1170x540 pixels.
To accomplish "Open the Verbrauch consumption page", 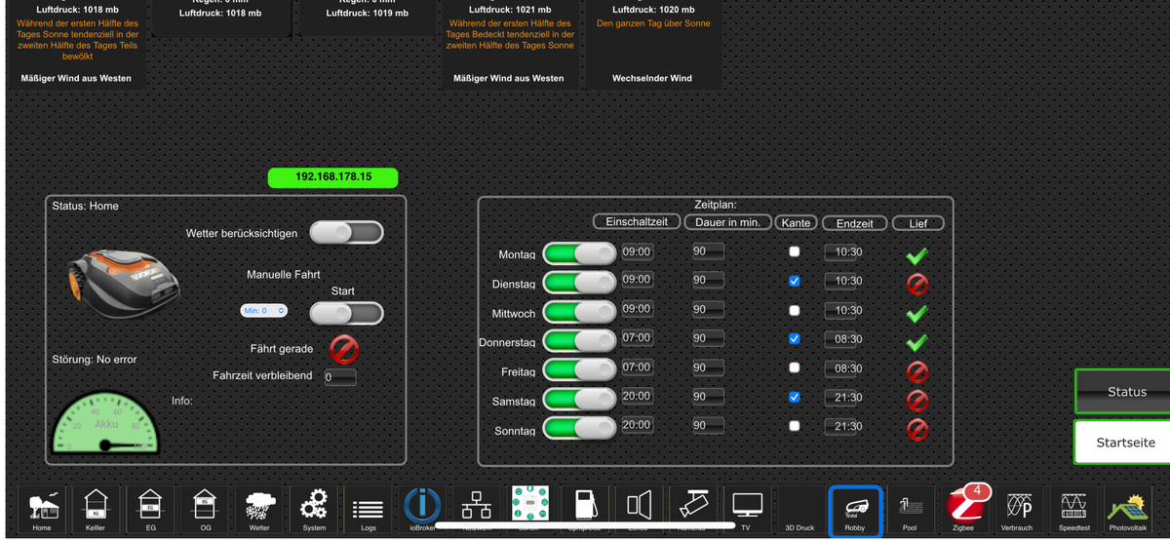I will click(x=1017, y=510).
